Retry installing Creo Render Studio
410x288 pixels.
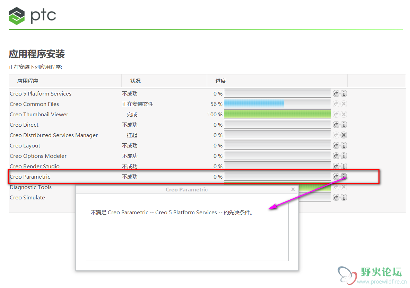[x=336, y=166]
